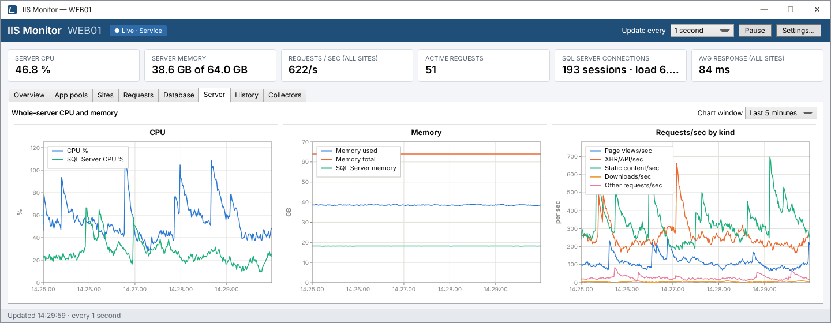Select the Server tab
The height and width of the screenshot is (323, 831).
[214, 95]
